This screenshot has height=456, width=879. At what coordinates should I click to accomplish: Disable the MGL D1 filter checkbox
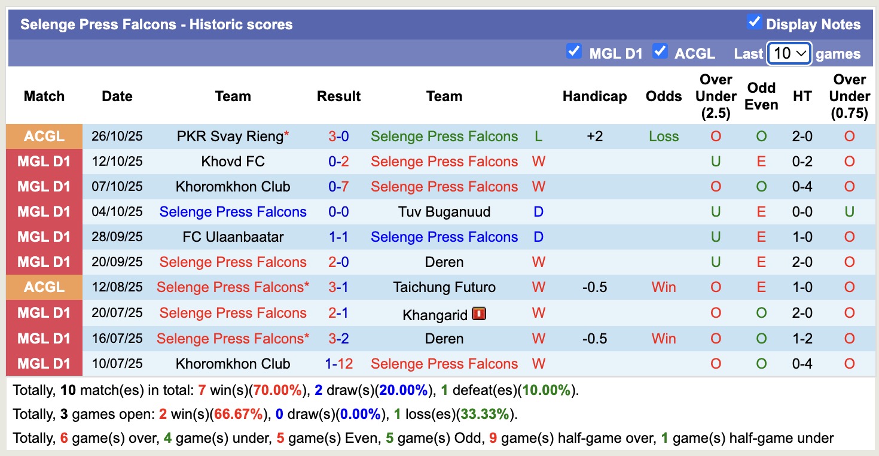click(x=575, y=51)
